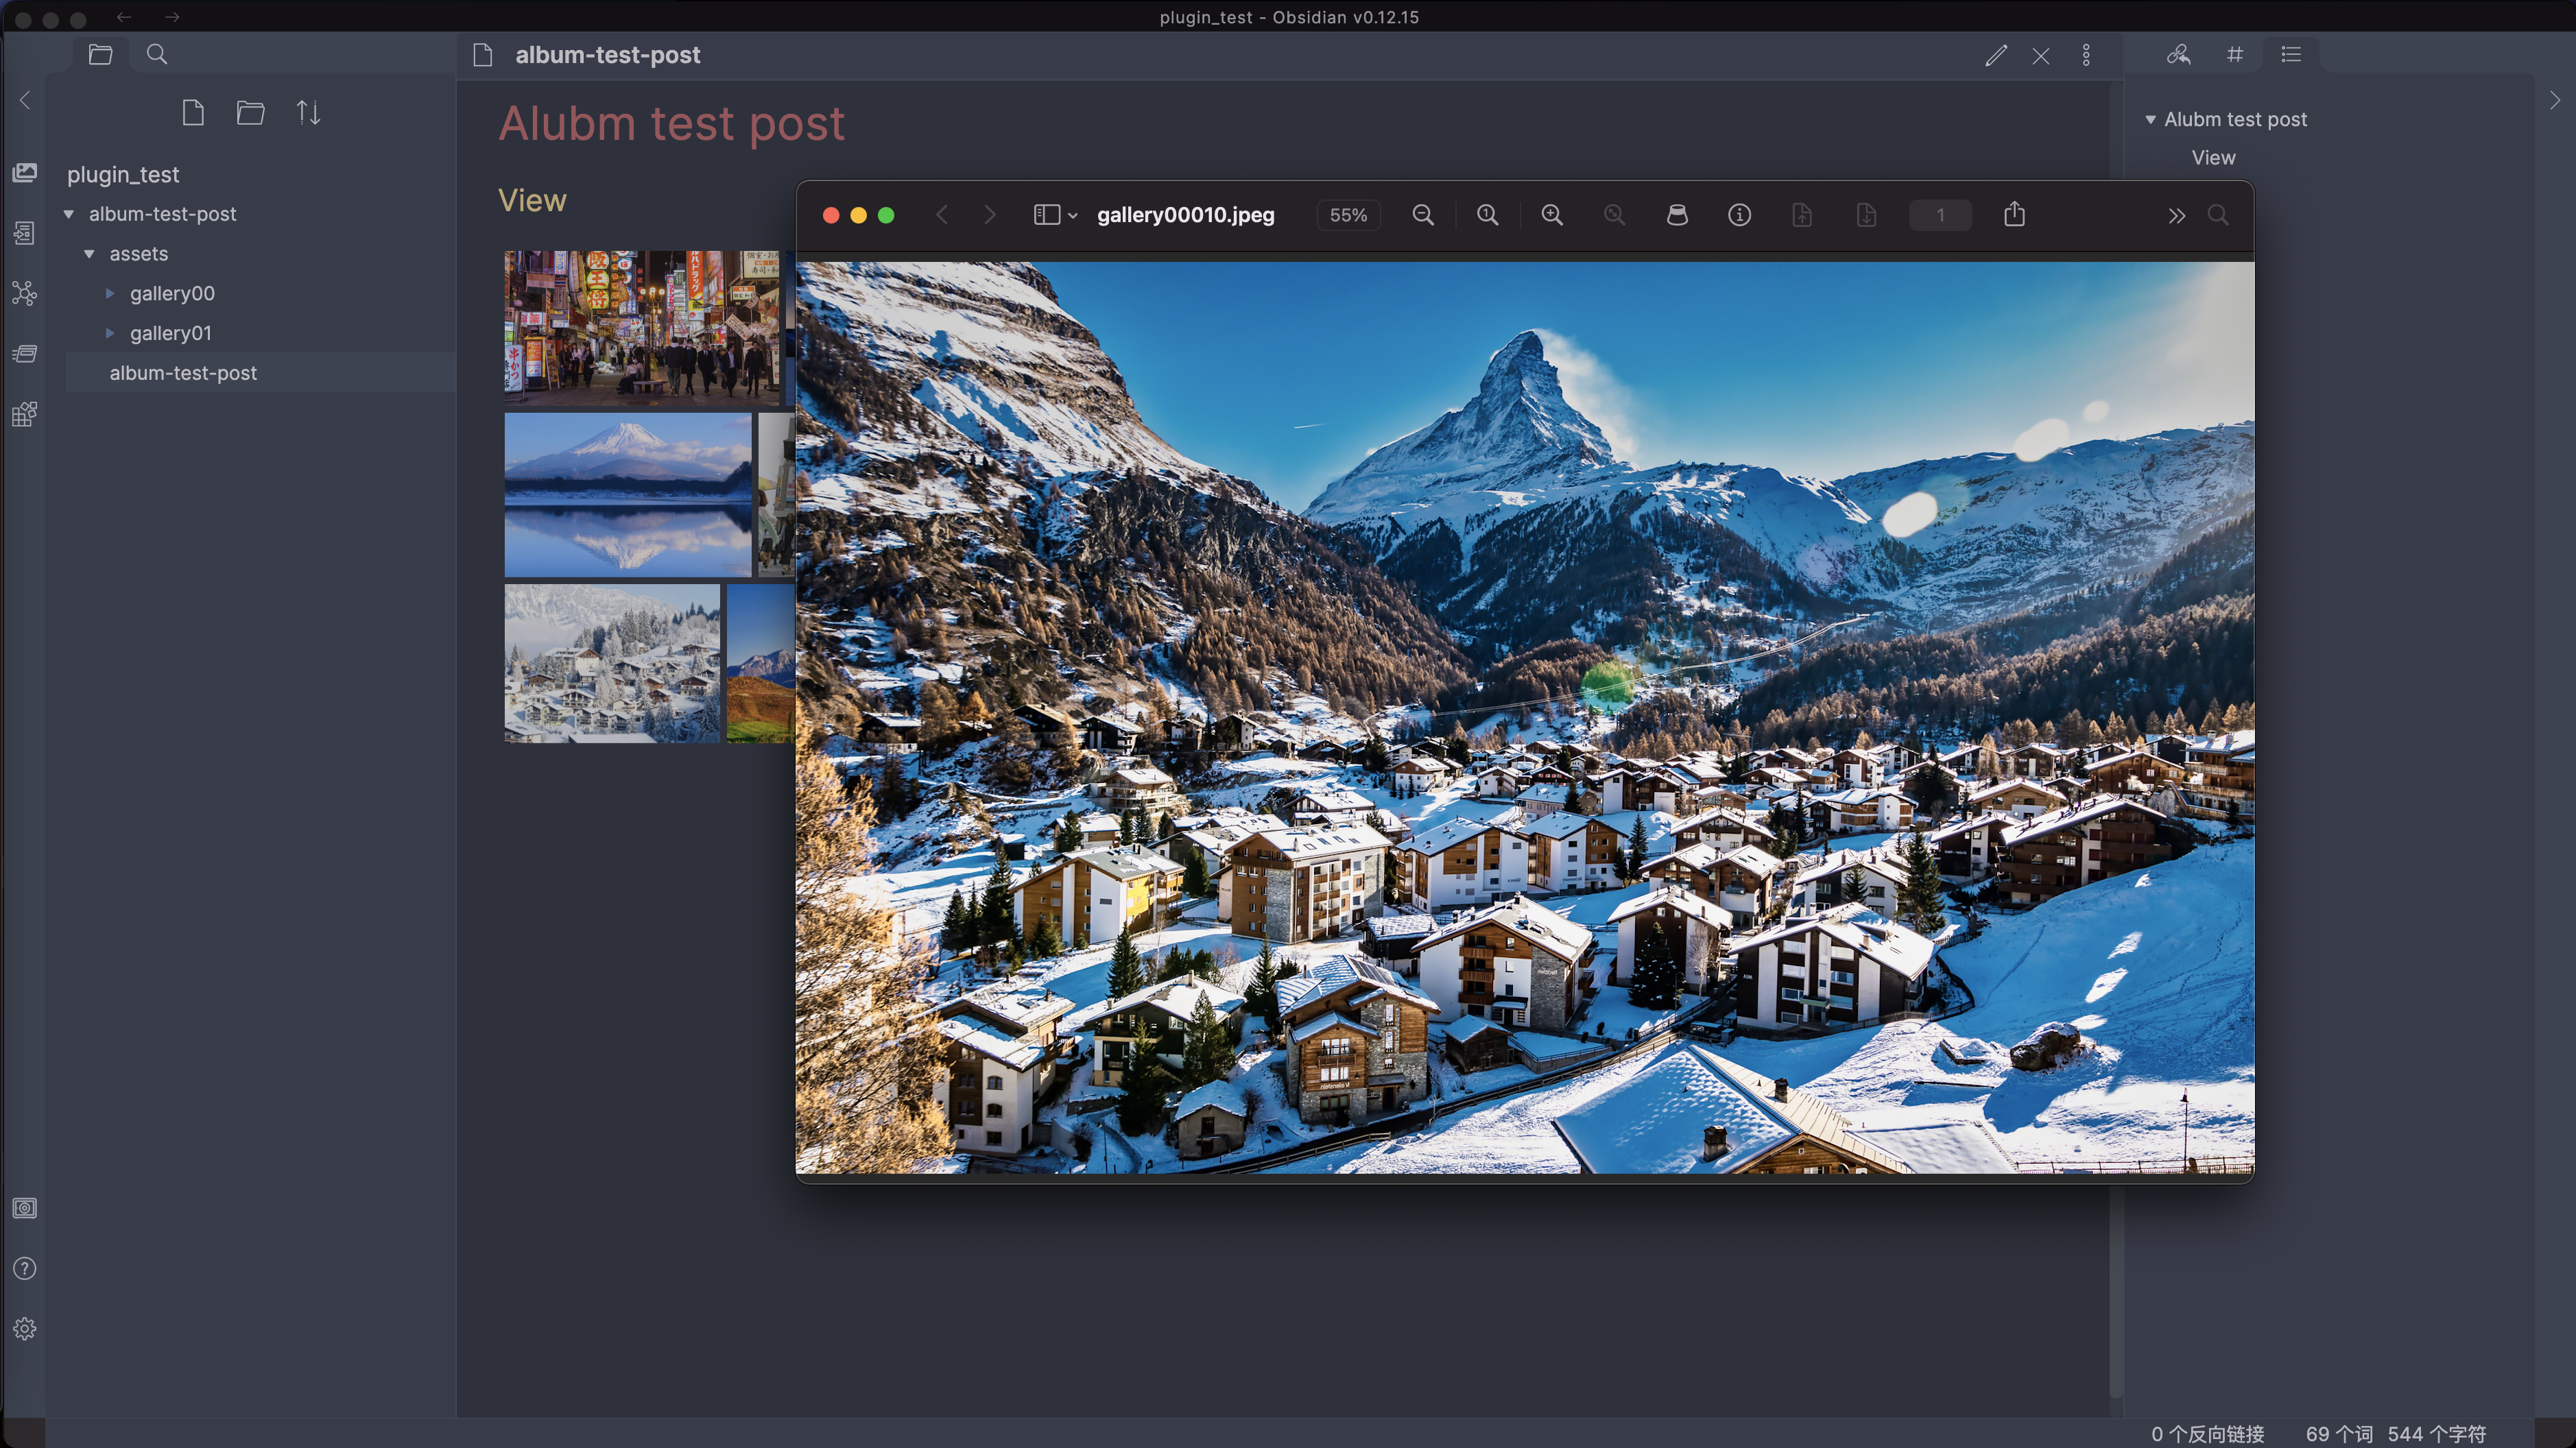The height and width of the screenshot is (1448, 2576).
Task: Open the Mount Fuji lake thumbnail
Action: coord(627,495)
